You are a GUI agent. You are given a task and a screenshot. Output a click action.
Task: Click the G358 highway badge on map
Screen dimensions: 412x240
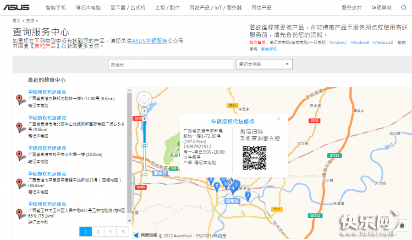click(314, 121)
